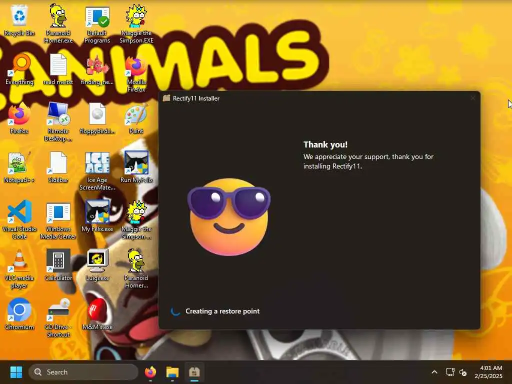Select the Ice Age ScreenMate icon
Screen dimensions: 512x384
click(97, 171)
